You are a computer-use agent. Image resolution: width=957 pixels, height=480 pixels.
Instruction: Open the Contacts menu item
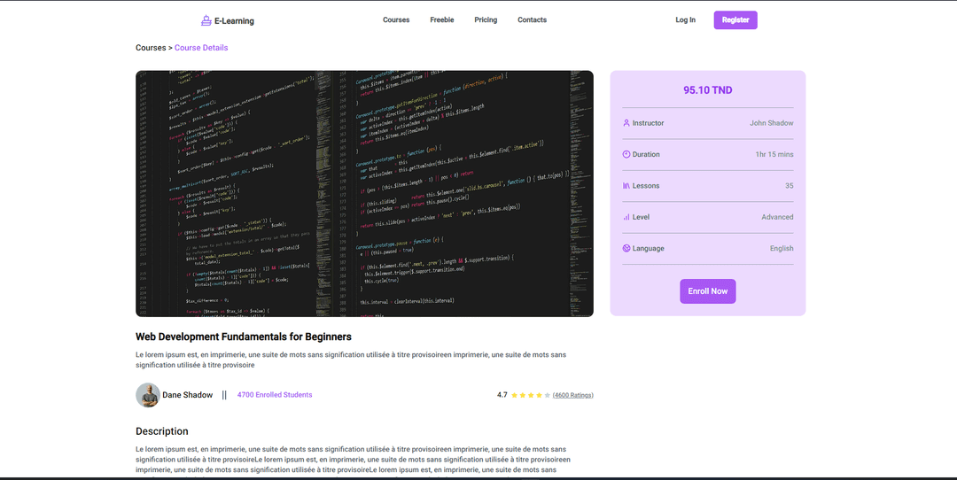(x=533, y=19)
